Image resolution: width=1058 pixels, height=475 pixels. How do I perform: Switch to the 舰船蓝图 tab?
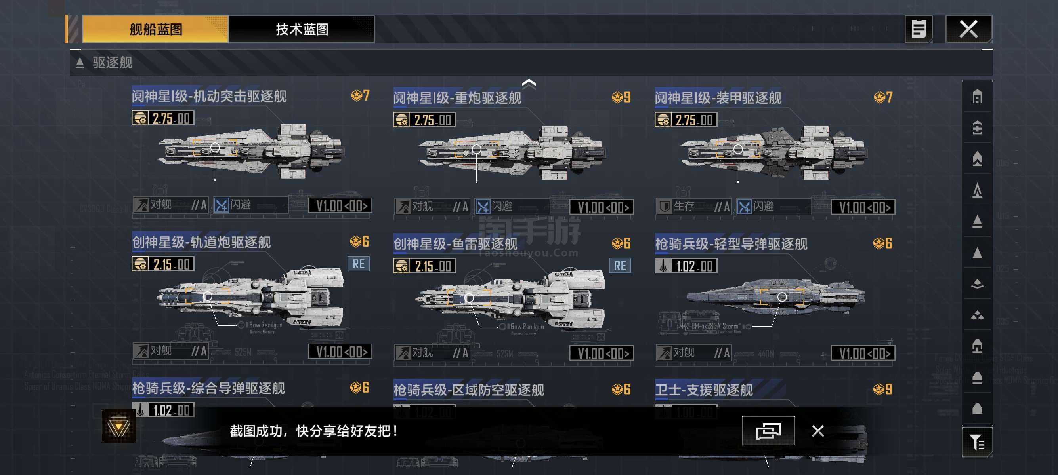[155, 29]
